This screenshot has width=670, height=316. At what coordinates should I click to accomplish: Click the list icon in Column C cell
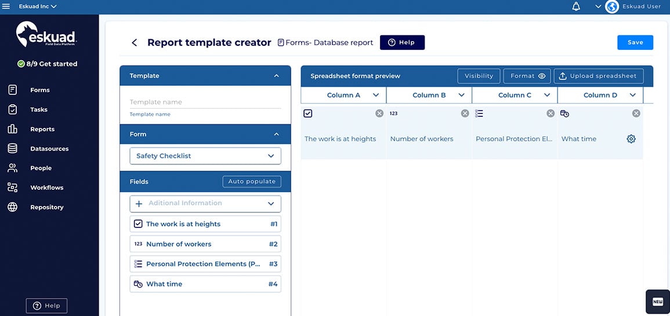(479, 113)
